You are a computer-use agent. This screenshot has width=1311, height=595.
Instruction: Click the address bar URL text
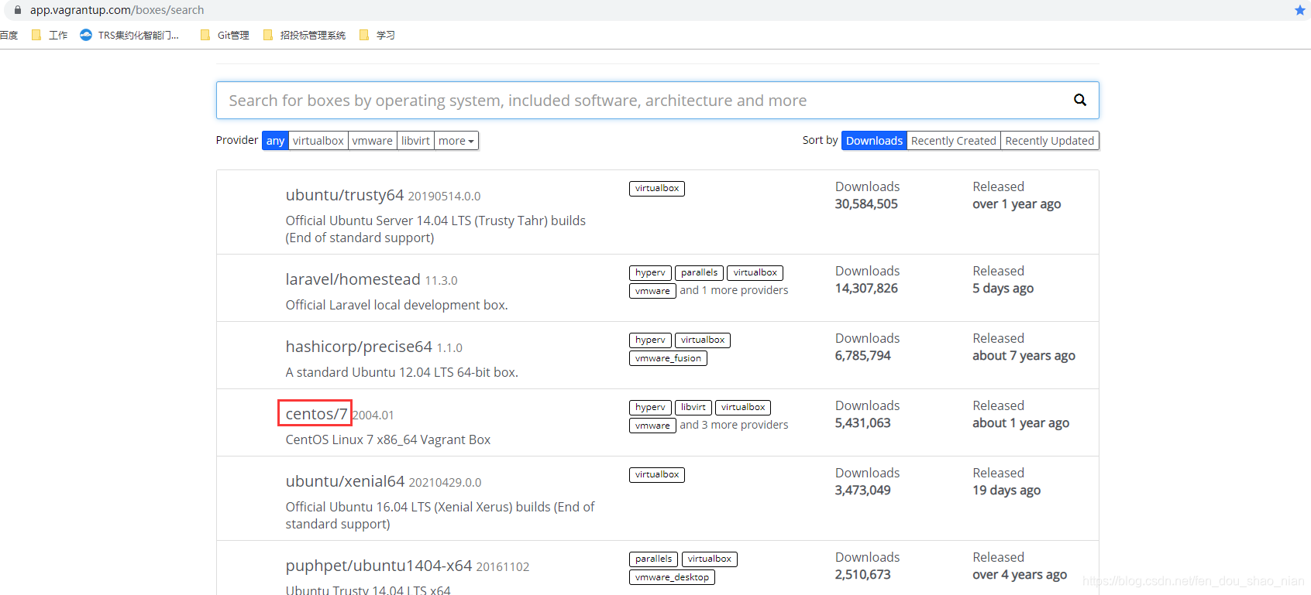pos(117,10)
